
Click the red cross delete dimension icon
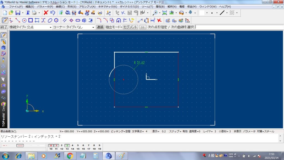coord(159,20)
